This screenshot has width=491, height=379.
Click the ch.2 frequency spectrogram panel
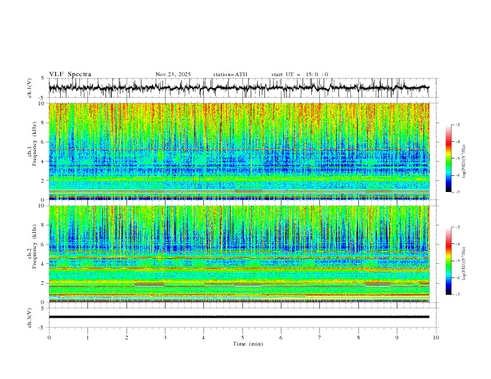pos(239,254)
